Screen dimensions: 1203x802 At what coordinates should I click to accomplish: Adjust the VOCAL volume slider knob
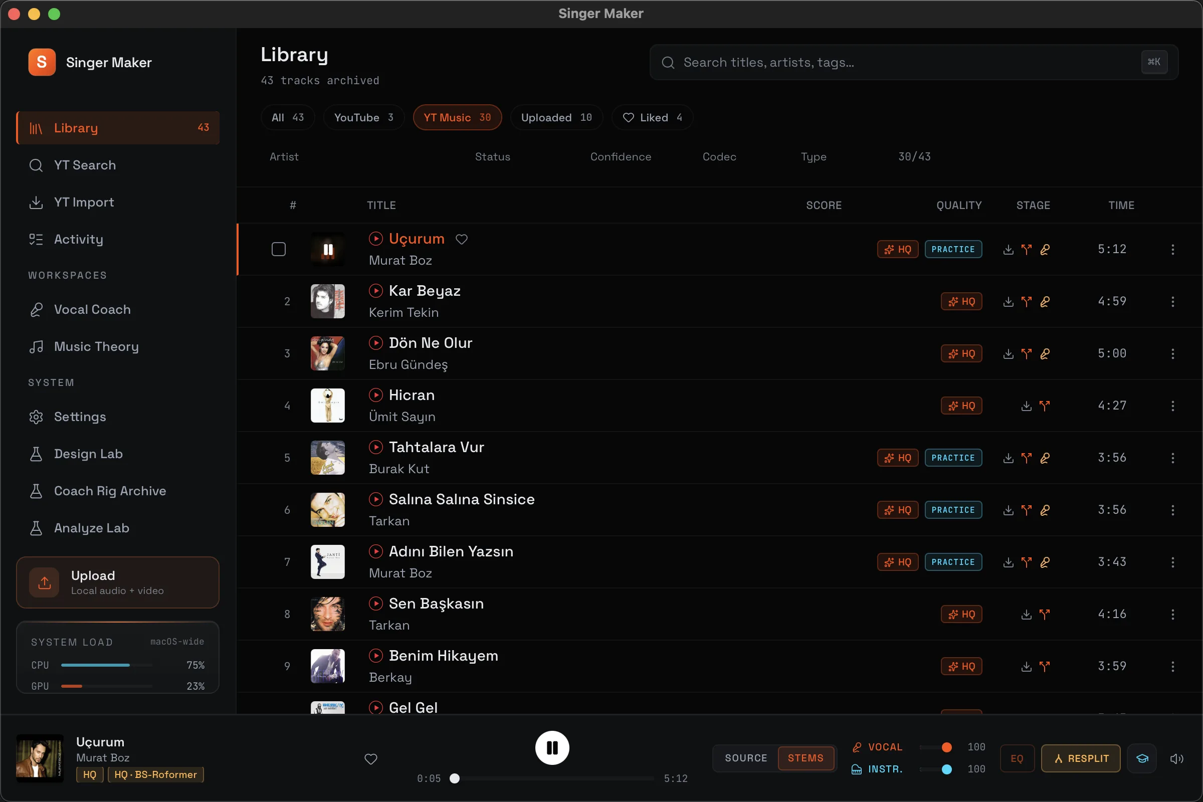(947, 747)
